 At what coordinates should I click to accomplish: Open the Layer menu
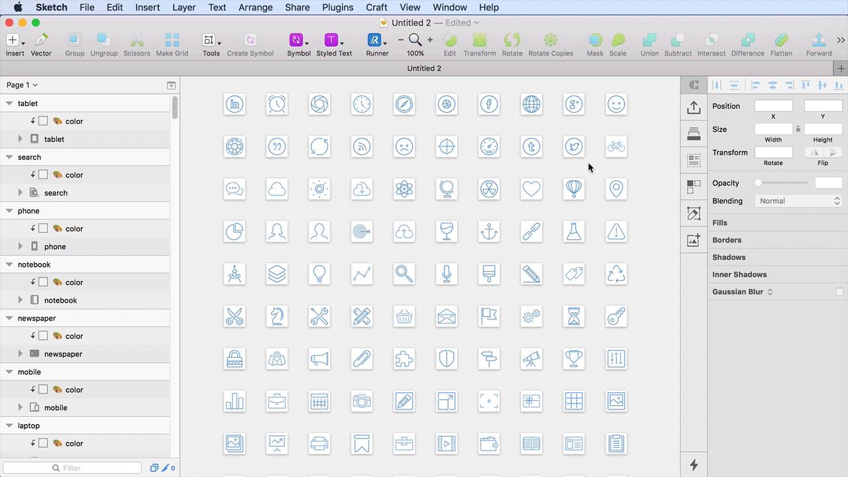point(184,7)
